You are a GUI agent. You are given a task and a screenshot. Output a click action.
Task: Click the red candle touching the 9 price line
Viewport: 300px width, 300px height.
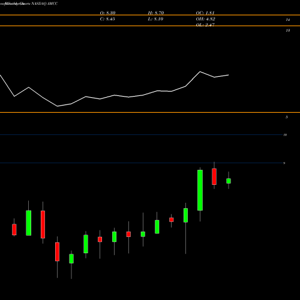click(214, 176)
